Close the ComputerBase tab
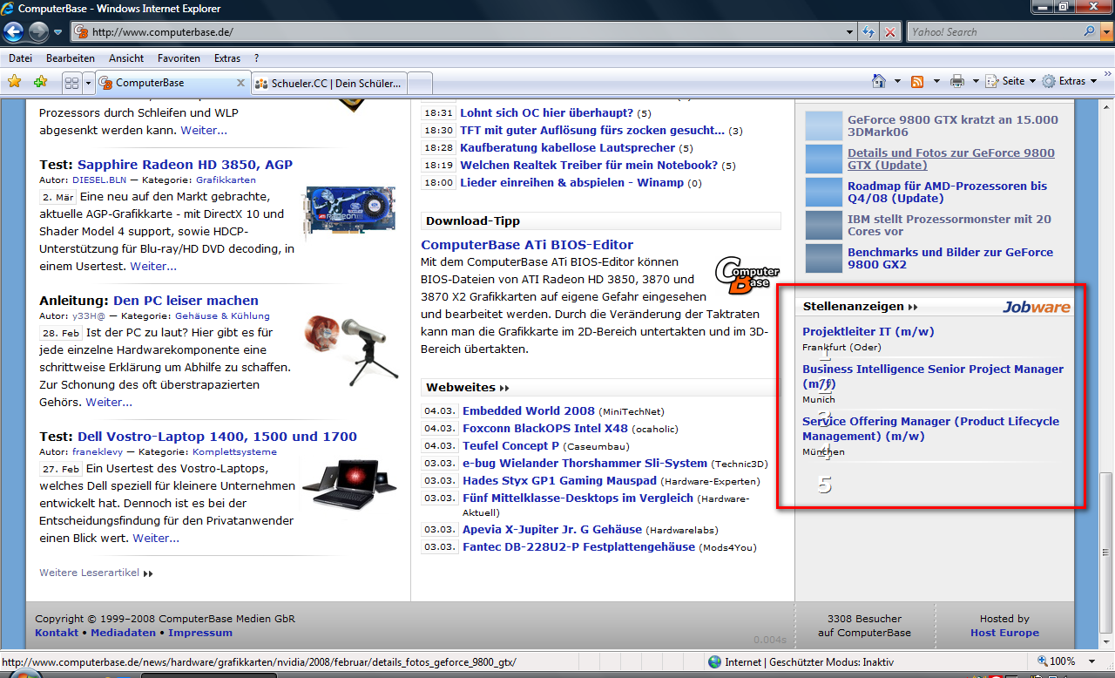Image resolution: width=1115 pixels, height=678 pixels. 241,83
